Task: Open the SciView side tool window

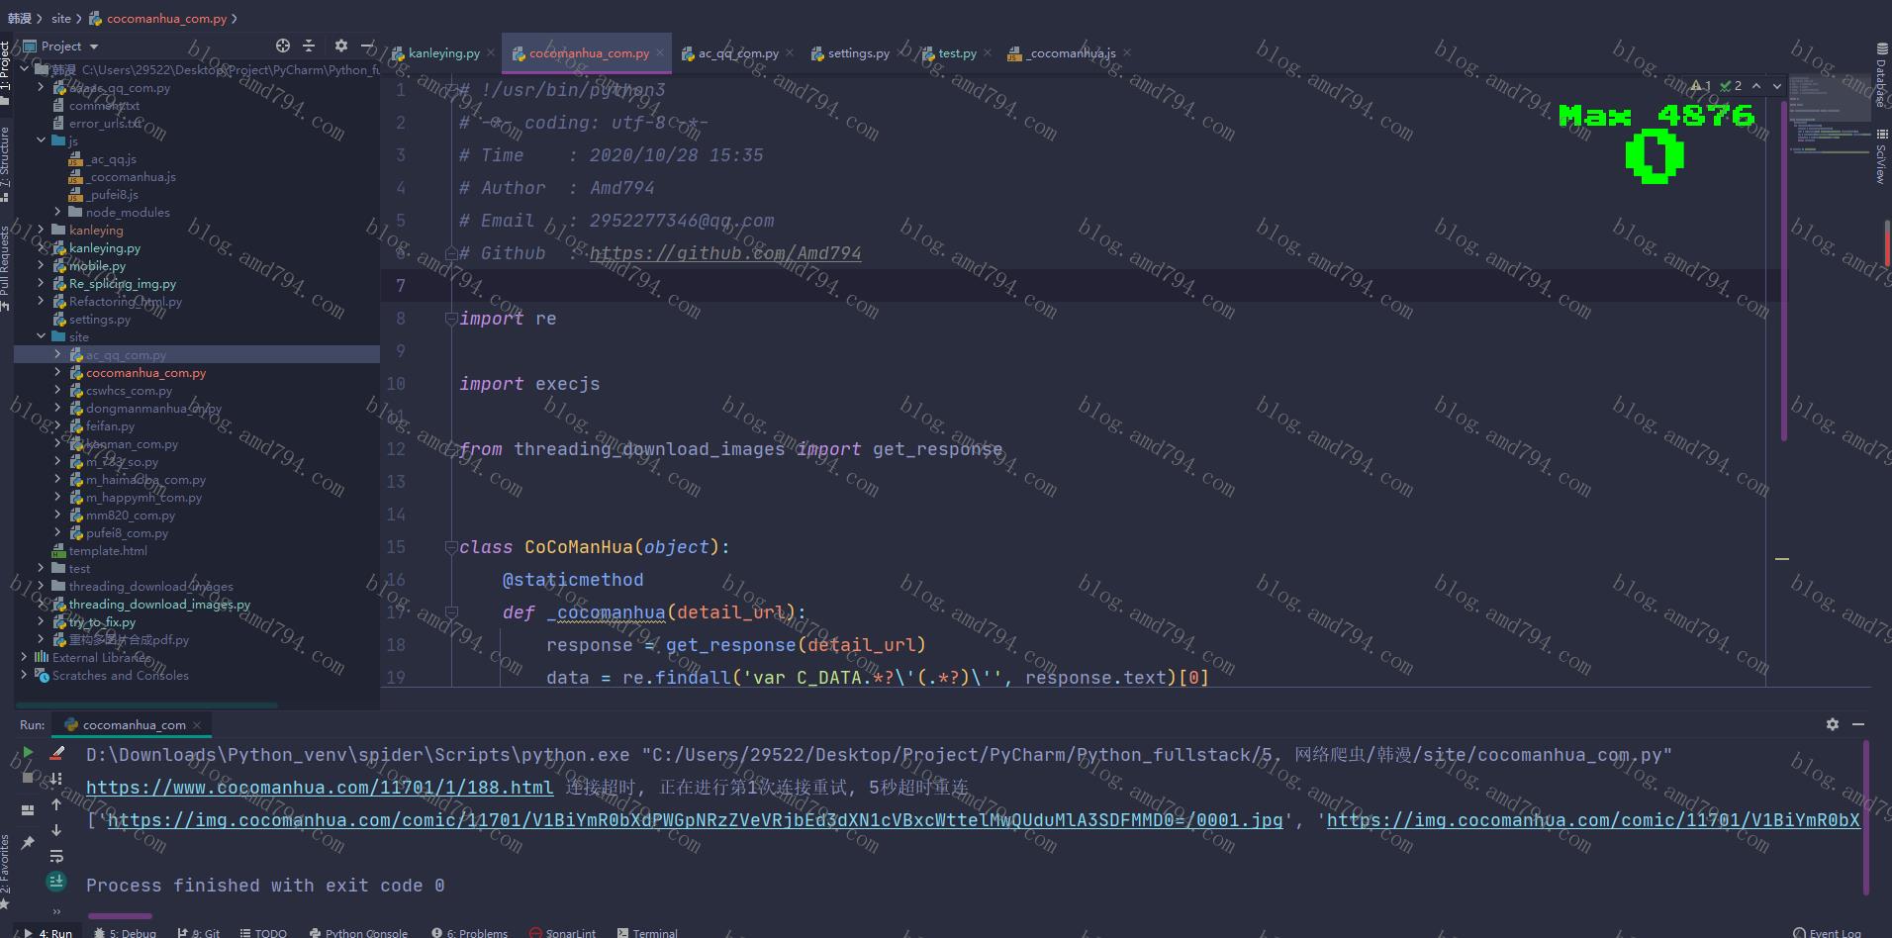Action: coord(1881,157)
